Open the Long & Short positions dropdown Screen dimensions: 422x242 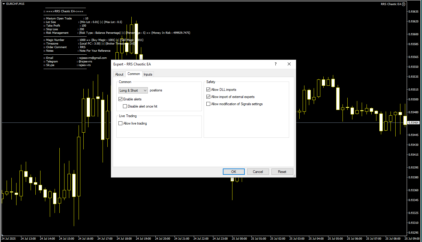point(133,91)
